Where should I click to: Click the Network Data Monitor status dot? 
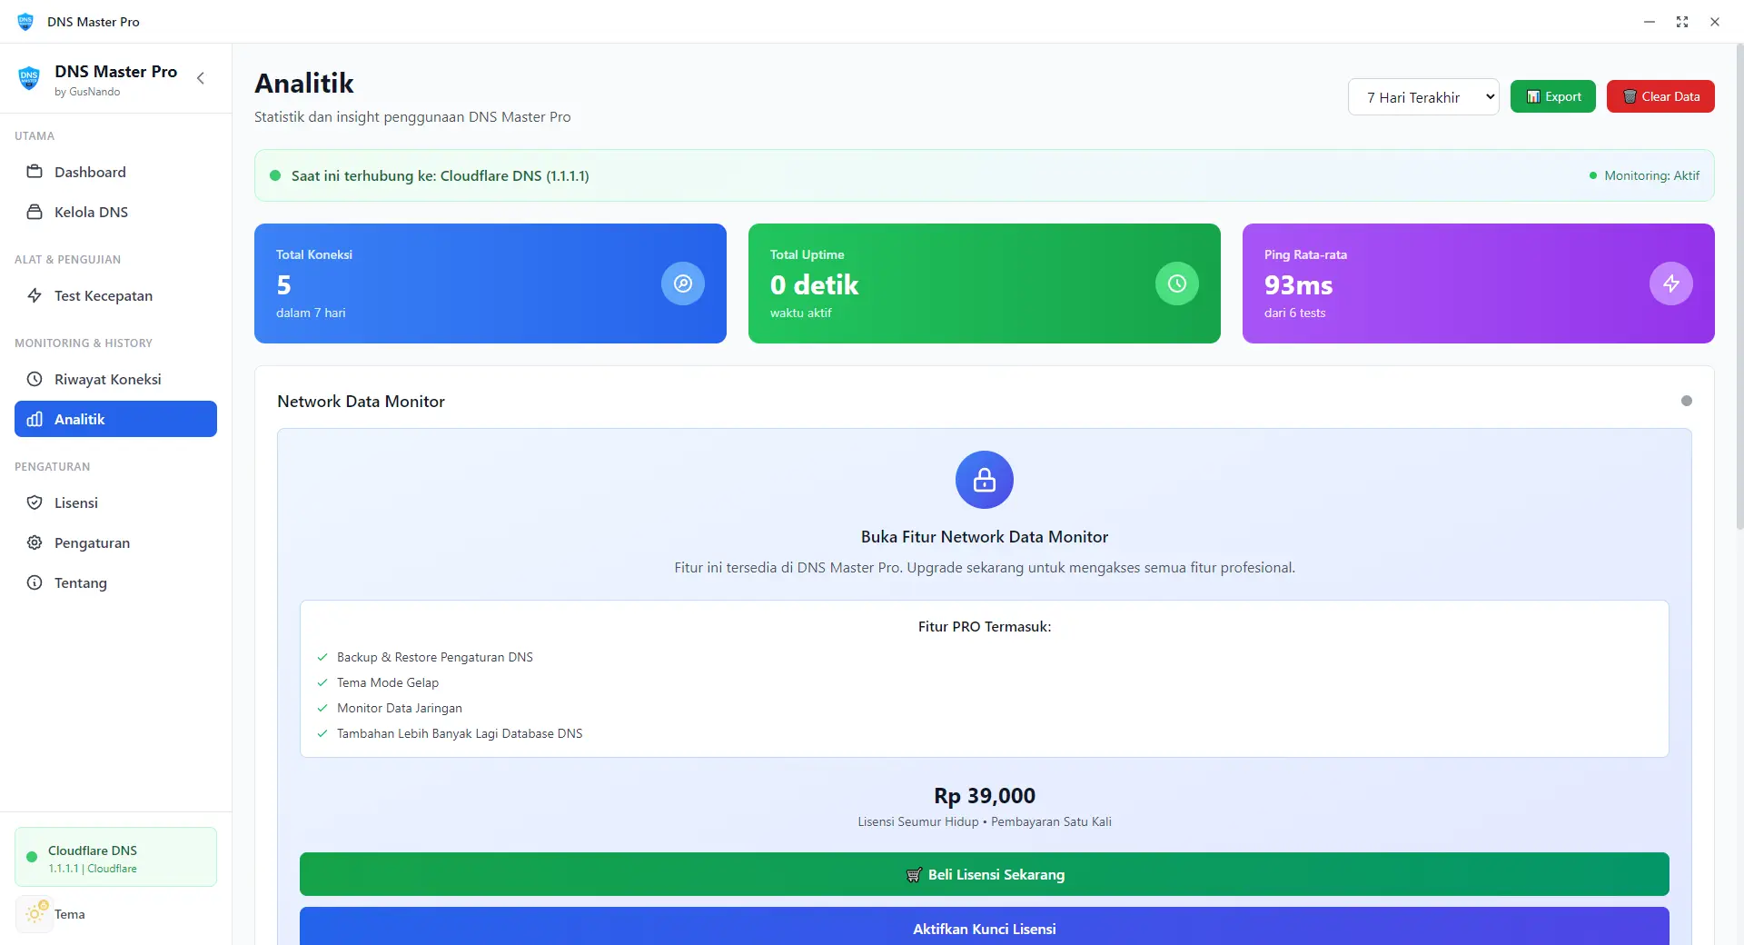click(1687, 401)
